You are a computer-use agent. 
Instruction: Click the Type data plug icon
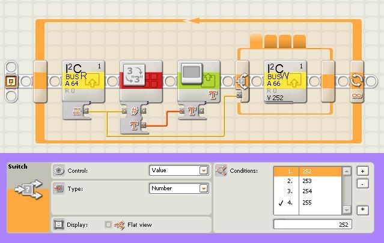[58, 188]
